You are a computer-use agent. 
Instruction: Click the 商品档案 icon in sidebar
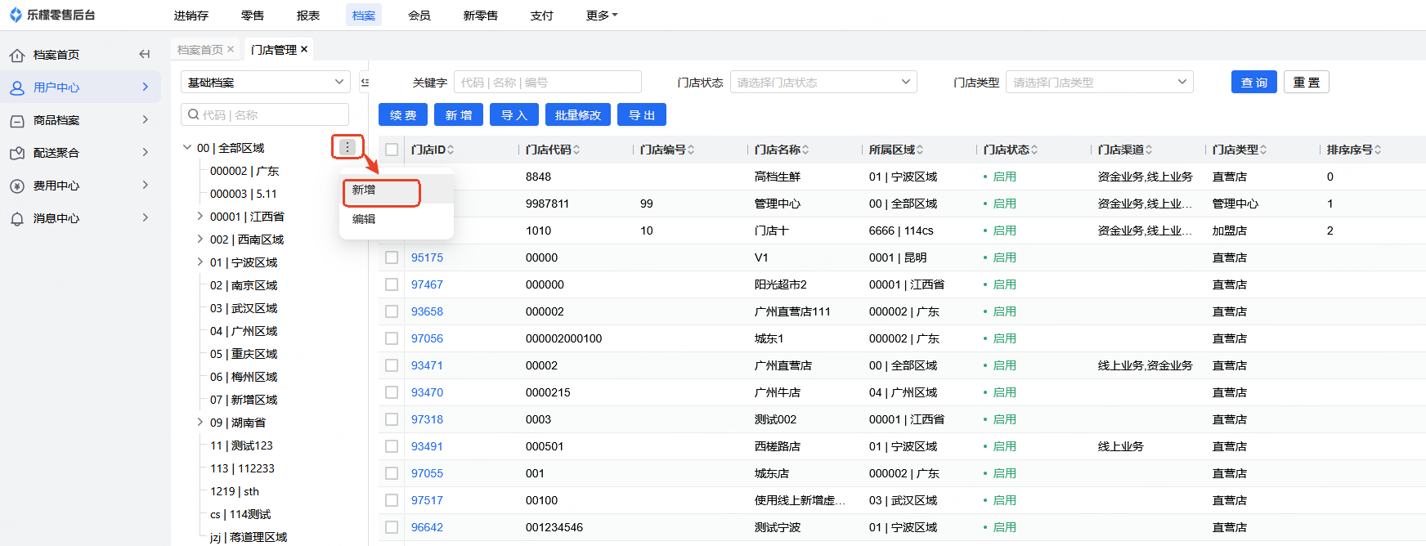pyautogui.click(x=17, y=121)
